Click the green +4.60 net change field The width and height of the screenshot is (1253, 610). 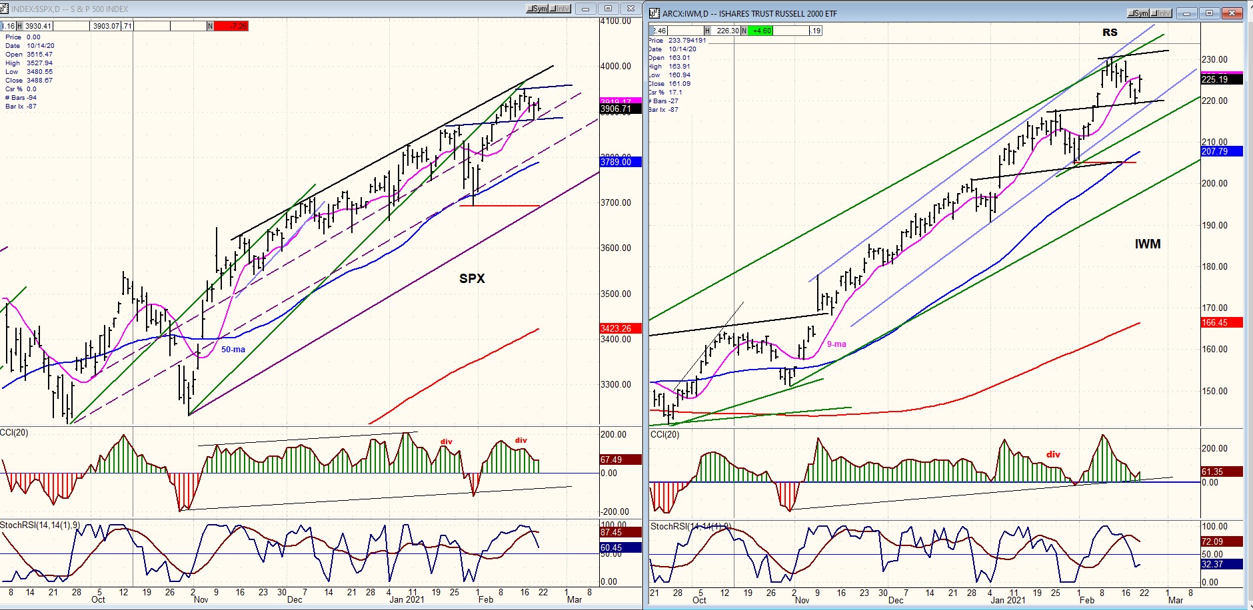(762, 31)
